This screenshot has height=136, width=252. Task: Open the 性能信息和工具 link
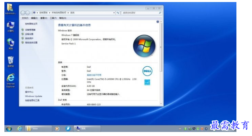click(x=32, y=100)
